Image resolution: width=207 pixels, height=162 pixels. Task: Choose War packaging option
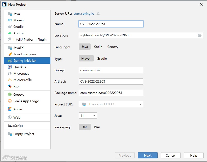(97, 127)
